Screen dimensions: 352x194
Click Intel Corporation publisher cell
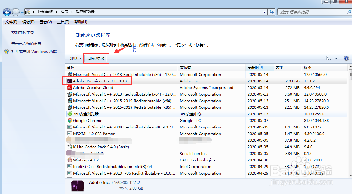tap(195, 167)
